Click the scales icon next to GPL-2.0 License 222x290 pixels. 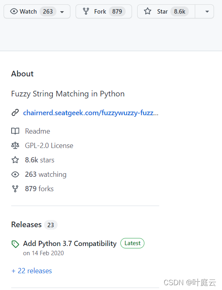15,146
